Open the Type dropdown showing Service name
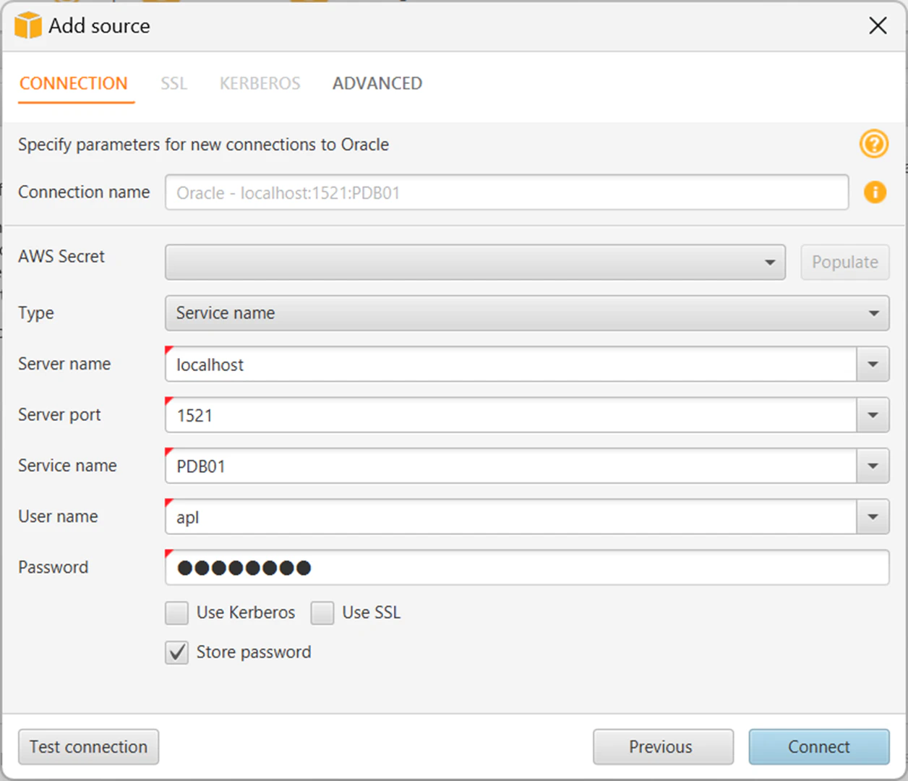The image size is (908, 781). (527, 313)
